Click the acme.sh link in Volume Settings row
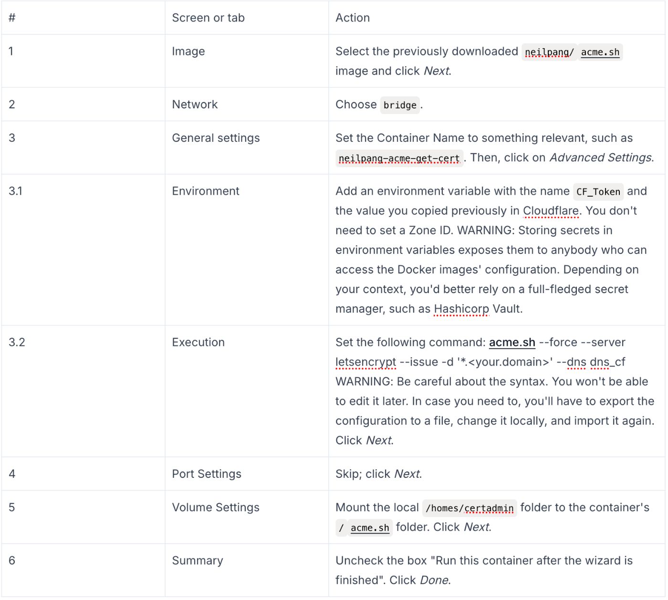This screenshot has width=668, height=600. click(x=370, y=527)
